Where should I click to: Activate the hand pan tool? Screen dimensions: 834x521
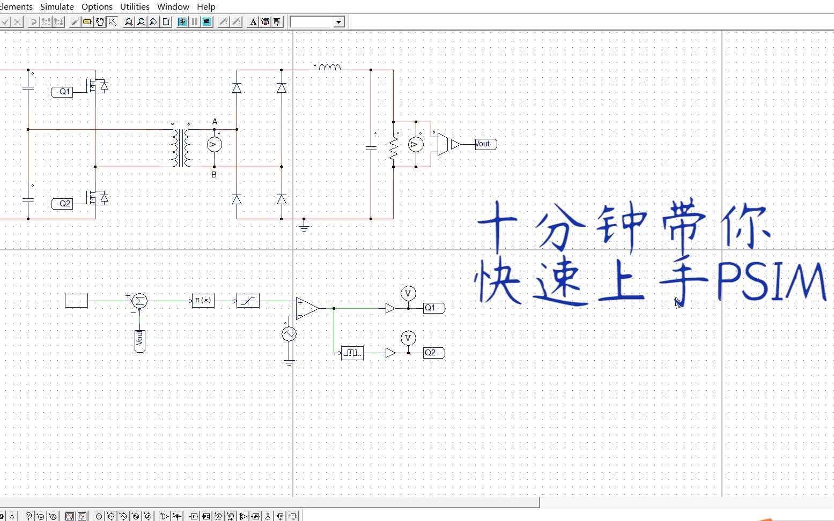[x=100, y=22]
